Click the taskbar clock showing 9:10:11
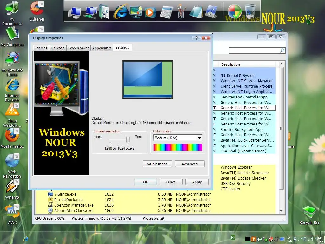 coord(305,240)
